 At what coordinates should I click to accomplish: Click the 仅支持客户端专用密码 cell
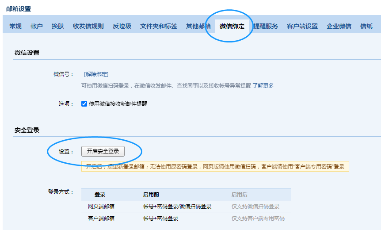point(258,218)
